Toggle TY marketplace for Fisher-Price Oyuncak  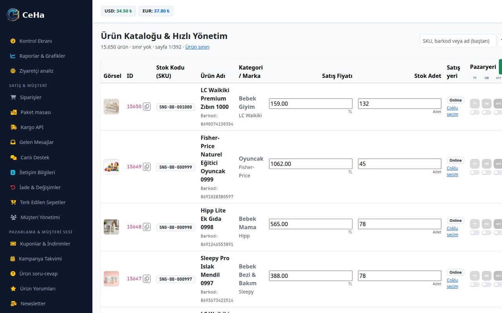click(x=475, y=173)
